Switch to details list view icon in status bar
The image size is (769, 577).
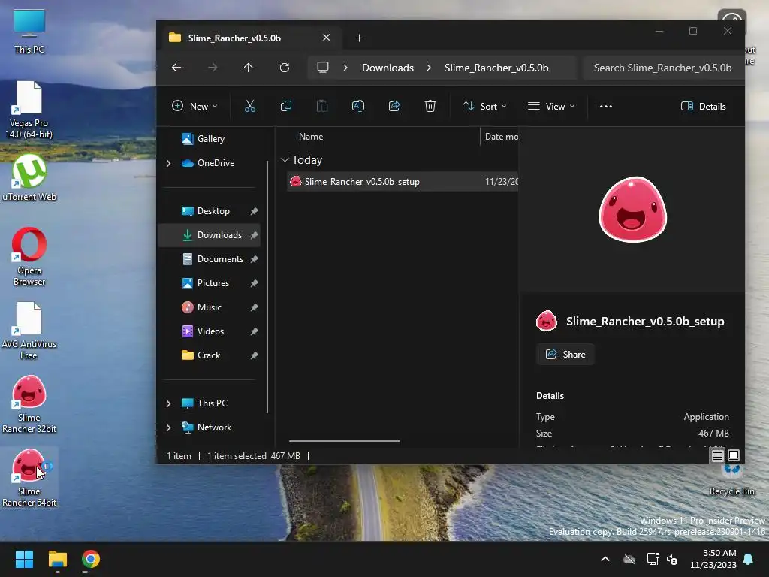click(x=717, y=456)
